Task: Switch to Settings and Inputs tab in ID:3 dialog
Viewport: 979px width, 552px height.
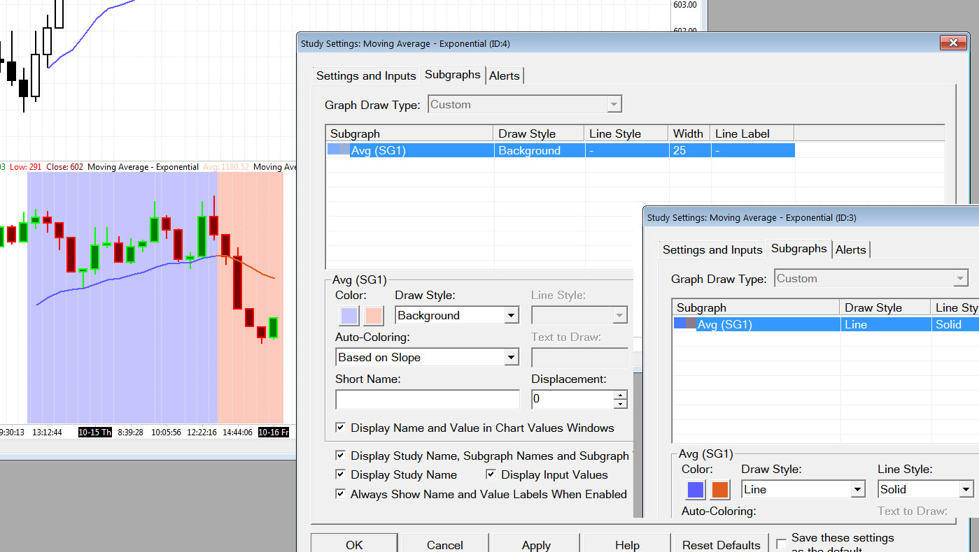Action: [712, 249]
